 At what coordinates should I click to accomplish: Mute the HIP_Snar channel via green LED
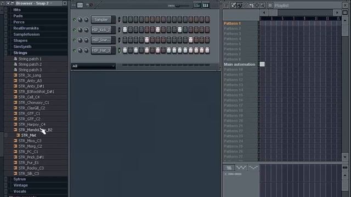74,40
